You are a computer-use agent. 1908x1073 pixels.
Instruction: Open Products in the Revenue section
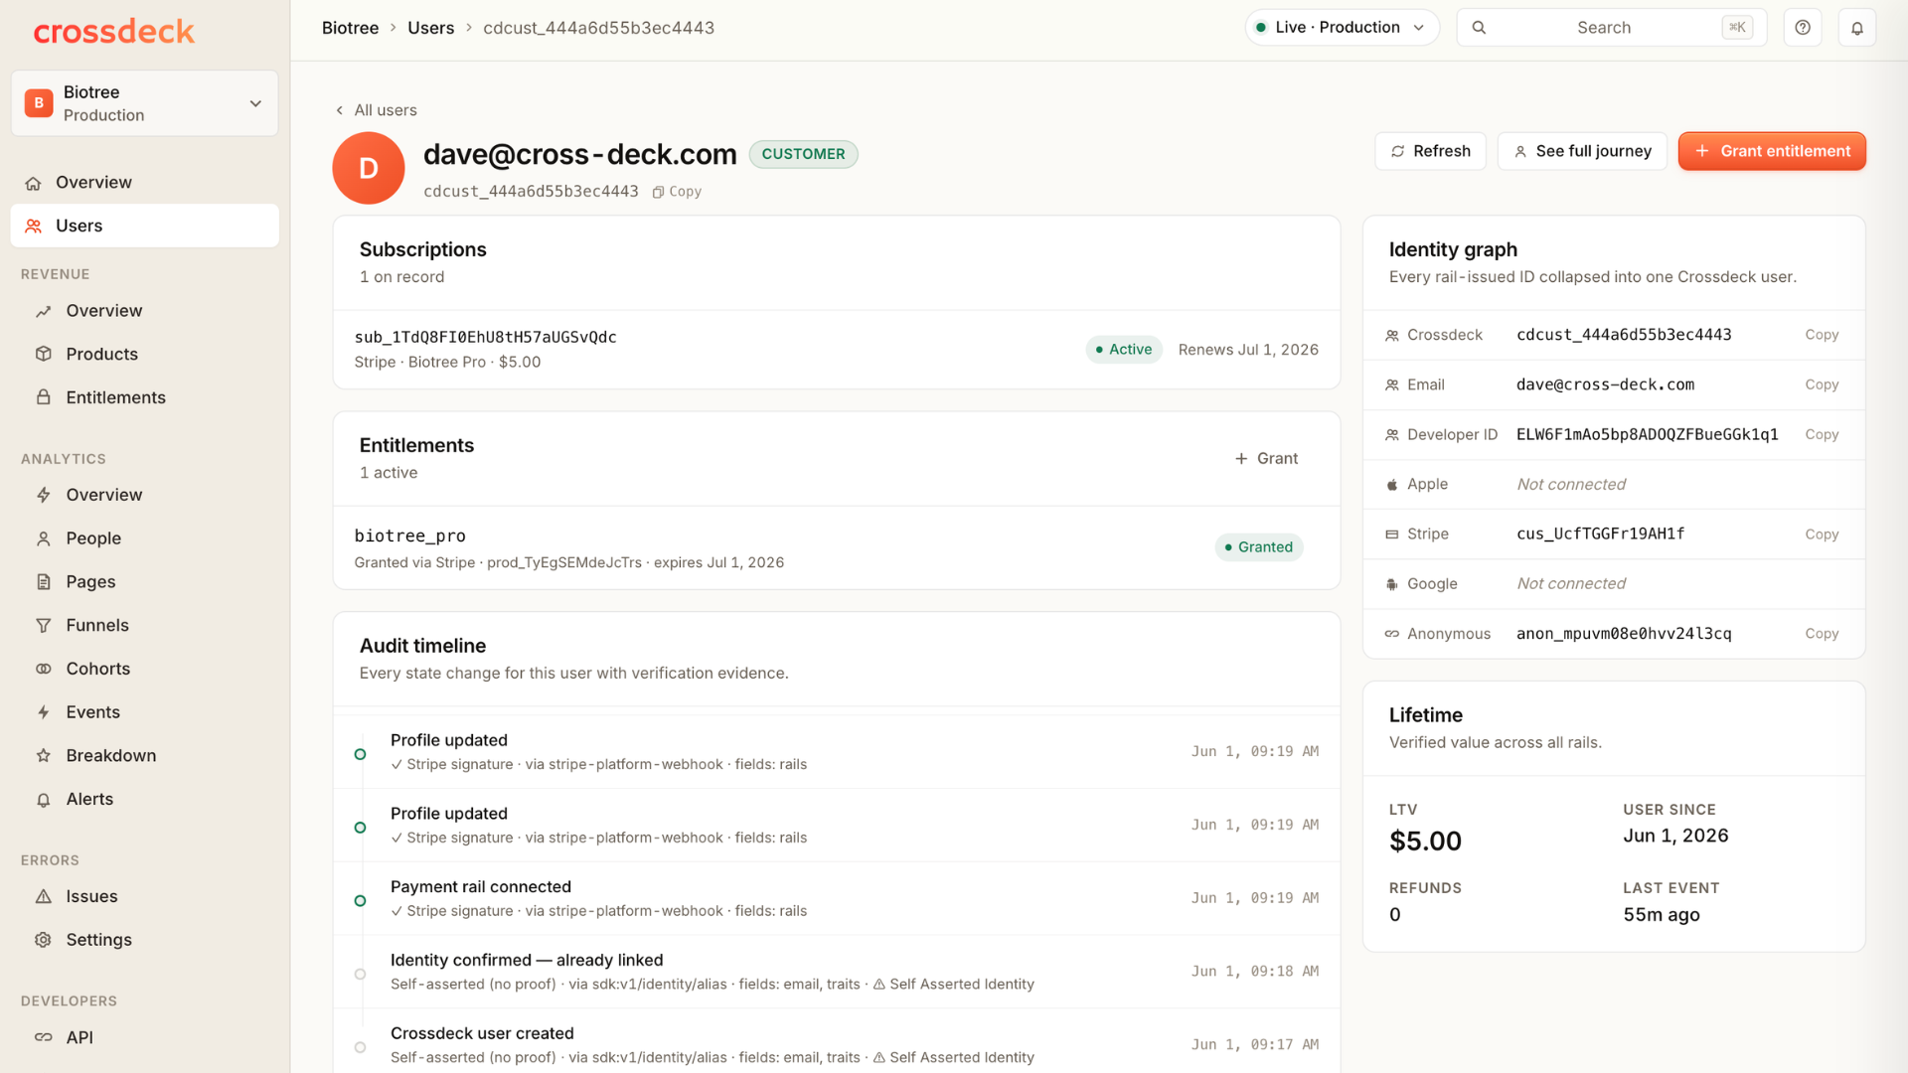(145, 354)
